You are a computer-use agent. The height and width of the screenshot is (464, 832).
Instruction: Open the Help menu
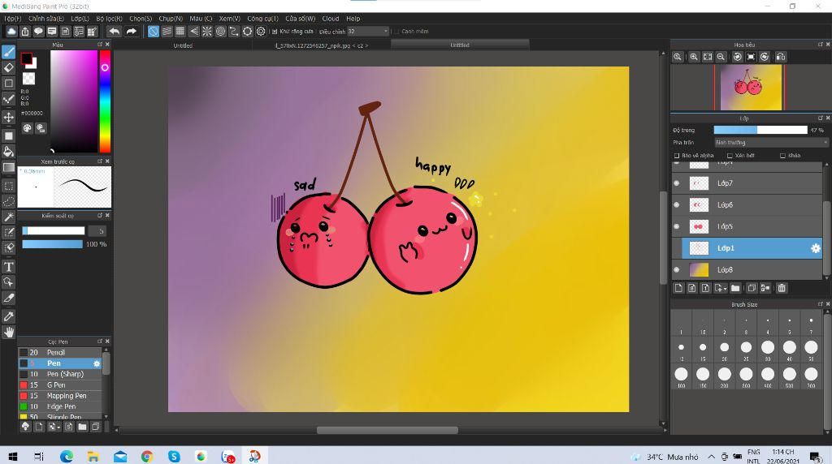(353, 19)
